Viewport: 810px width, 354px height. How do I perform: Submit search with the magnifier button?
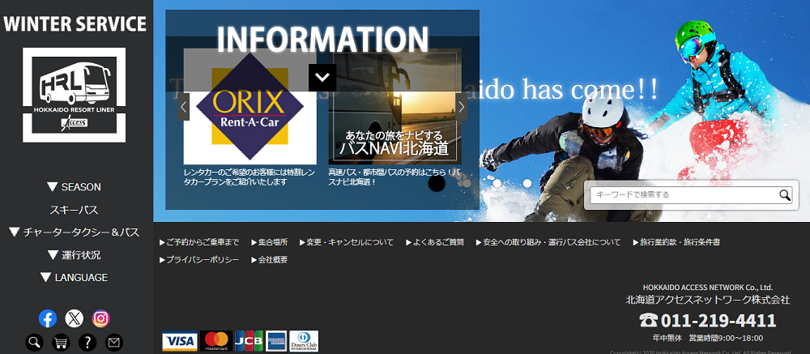[x=784, y=194]
